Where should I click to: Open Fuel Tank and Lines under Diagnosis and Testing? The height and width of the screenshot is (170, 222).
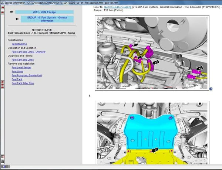[x=23, y=59]
